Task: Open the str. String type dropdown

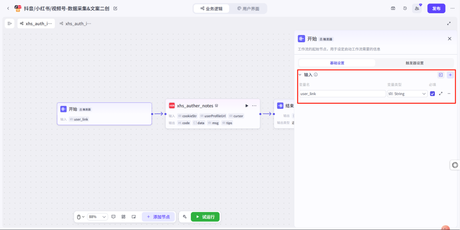Action: [x=407, y=94]
